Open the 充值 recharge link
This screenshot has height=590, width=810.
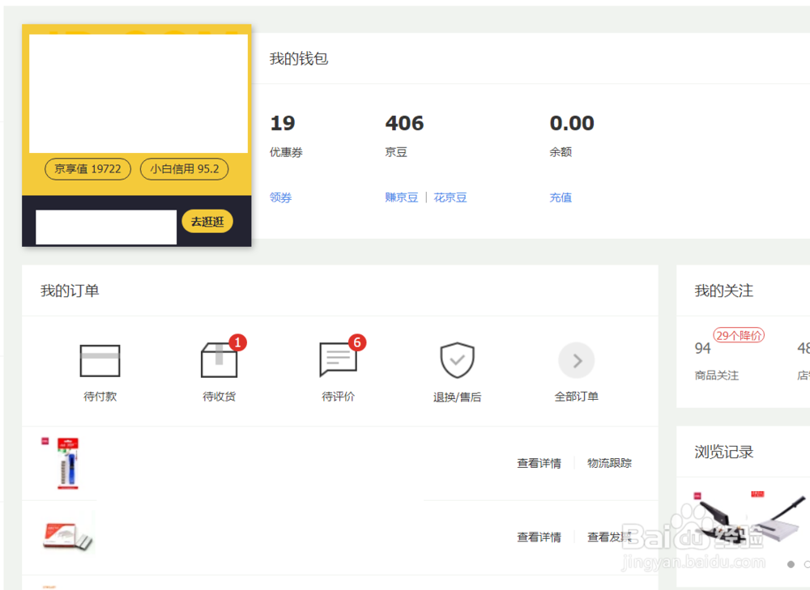(561, 197)
